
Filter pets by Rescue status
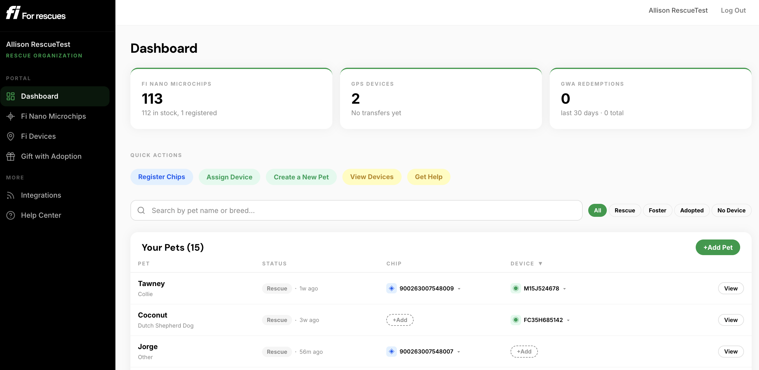(625, 210)
